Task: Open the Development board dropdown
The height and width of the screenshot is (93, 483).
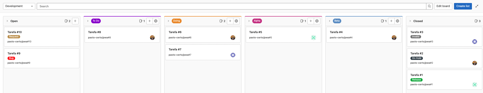Action: click(19, 6)
